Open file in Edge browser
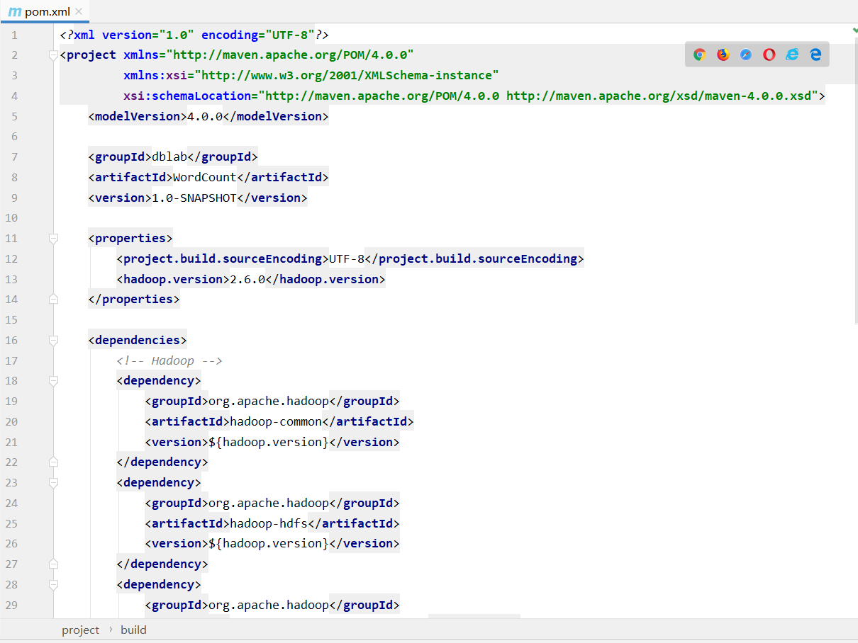The image size is (858, 643). point(815,55)
